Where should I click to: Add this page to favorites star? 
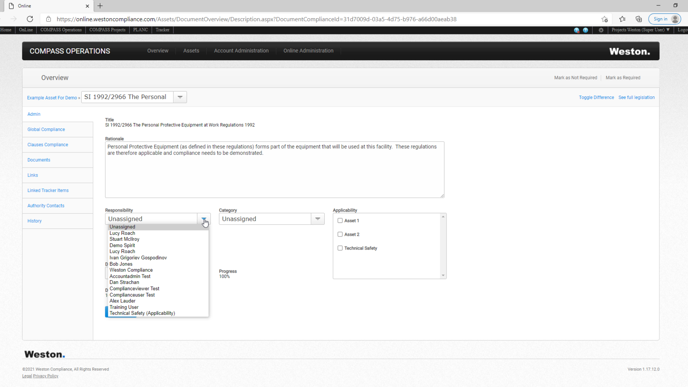pyautogui.click(x=605, y=19)
